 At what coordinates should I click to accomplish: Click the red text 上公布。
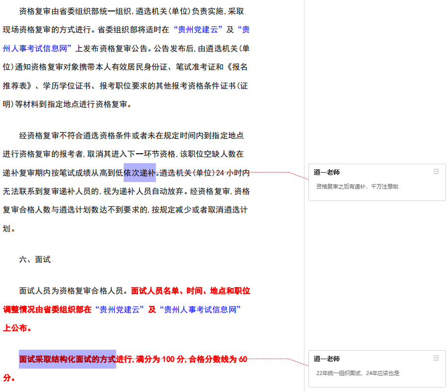(x=18, y=328)
